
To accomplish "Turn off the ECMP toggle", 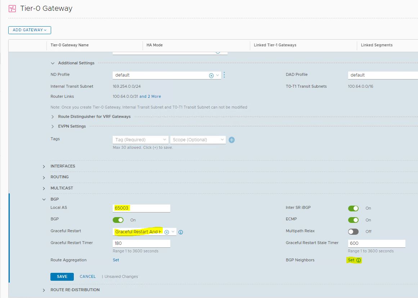I will (x=353, y=220).
